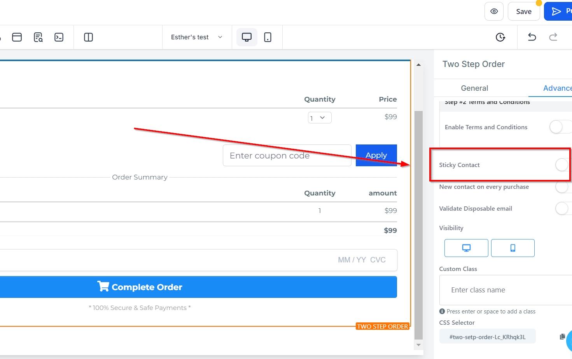Open the custom code terminal icon
The width and height of the screenshot is (572, 359).
point(59,37)
